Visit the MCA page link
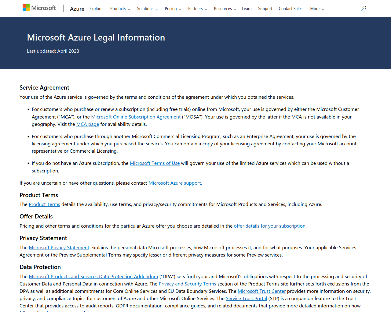This screenshot has height=312, width=391. 88,124
